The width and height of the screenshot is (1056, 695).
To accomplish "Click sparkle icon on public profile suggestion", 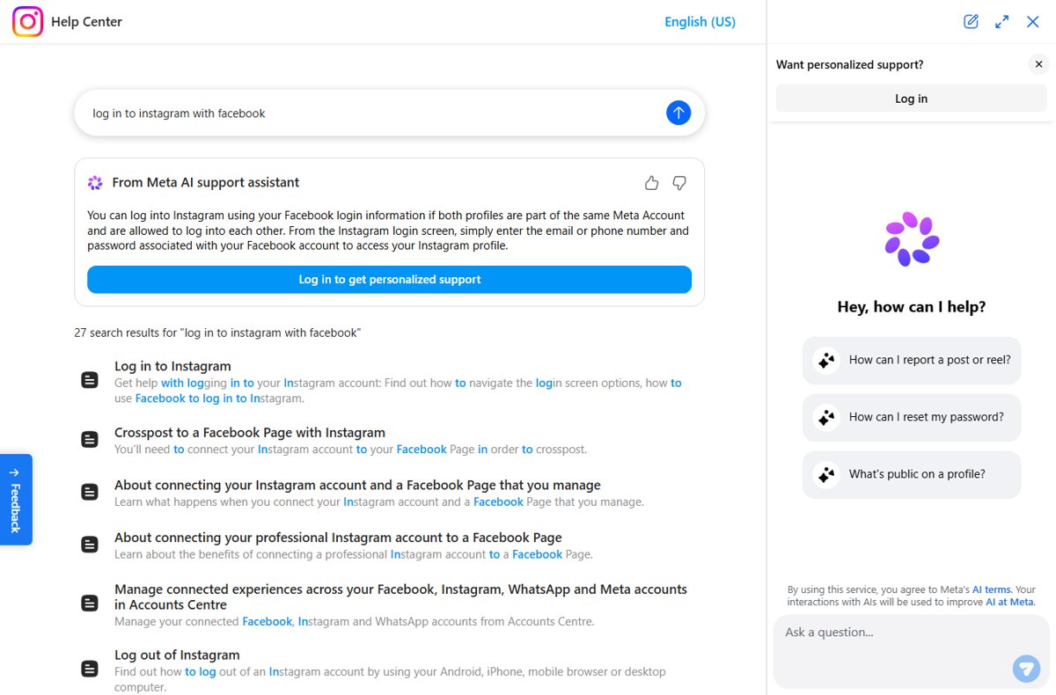I will pos(825,474).
